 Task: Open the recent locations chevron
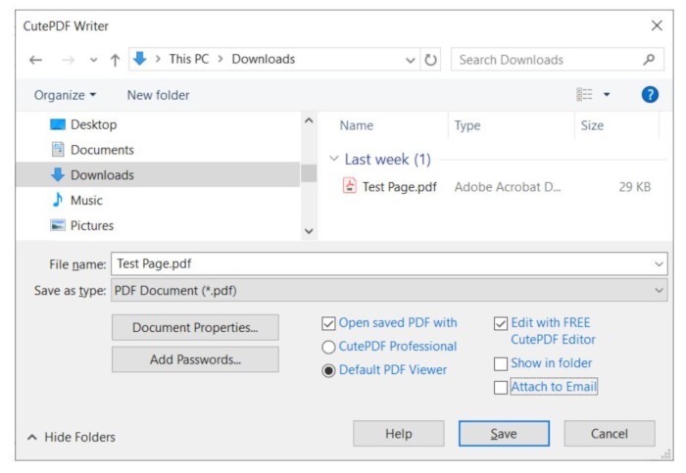point(93,60)
